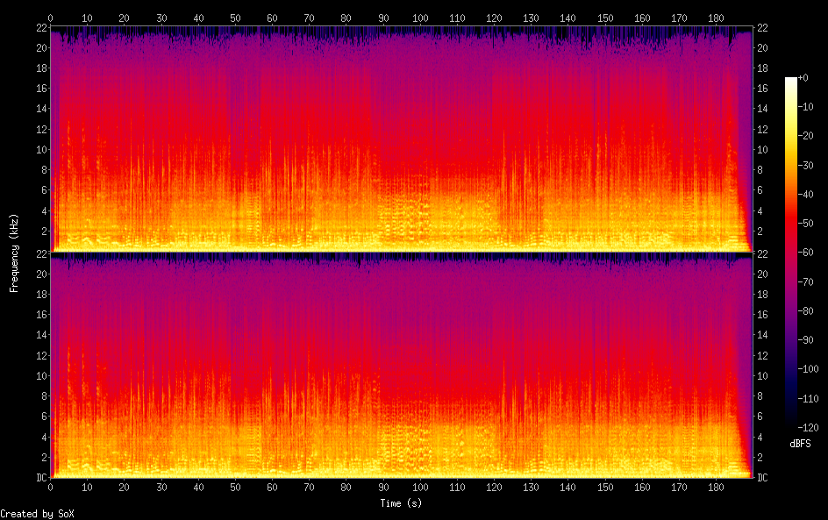Viewport: 828px width, 520px height.
Task: Click "30" on the top time axis
Action: tap(161, 18)
